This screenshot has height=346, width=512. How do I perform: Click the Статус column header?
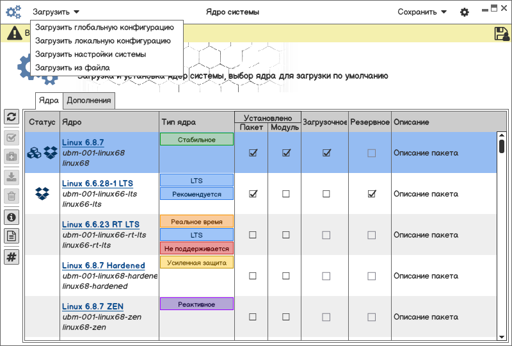(x=42, y=122)
